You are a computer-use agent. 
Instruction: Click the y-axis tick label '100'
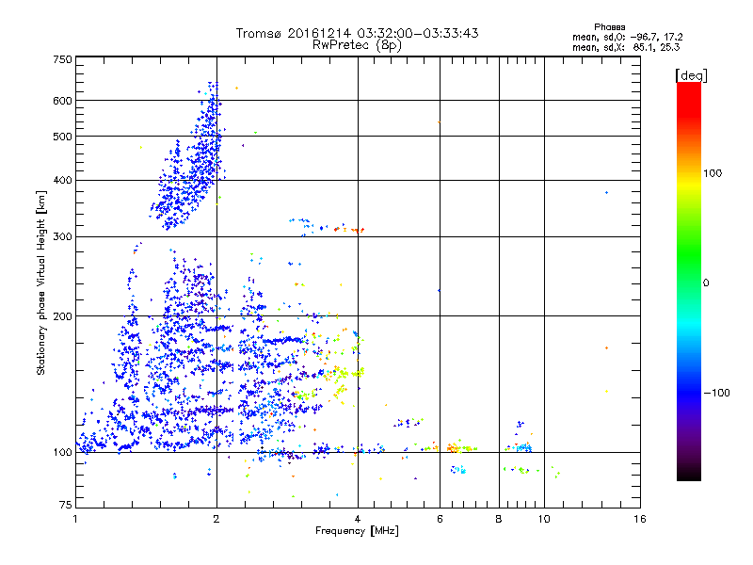62,453
